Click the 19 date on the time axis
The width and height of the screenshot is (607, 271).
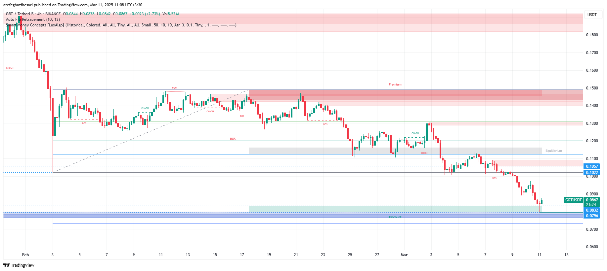(269, 255)
